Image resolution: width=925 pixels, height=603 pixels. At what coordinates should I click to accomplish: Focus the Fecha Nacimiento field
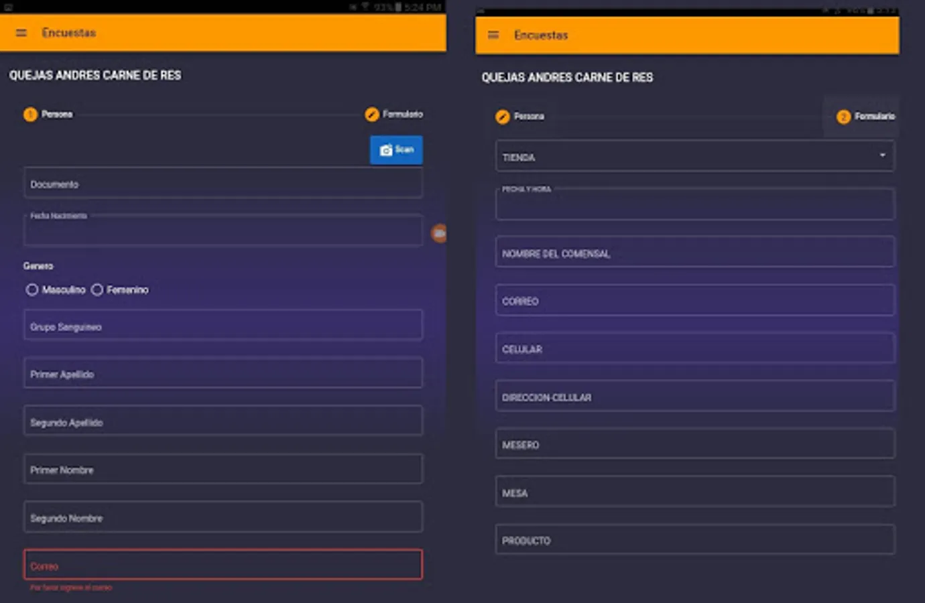tap(223, 230)
